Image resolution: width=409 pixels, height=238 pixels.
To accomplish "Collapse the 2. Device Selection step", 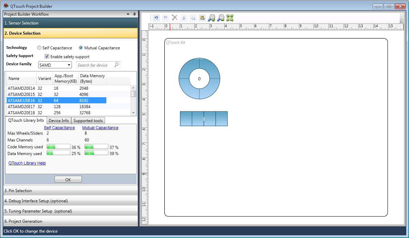I will (70, 33).
